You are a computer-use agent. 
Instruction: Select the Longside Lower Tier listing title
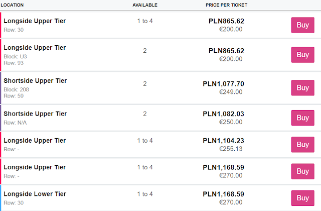click(35, 194)
